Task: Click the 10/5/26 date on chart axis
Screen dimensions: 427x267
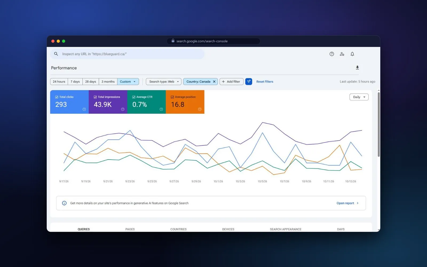Action: (x=262, y=181)
